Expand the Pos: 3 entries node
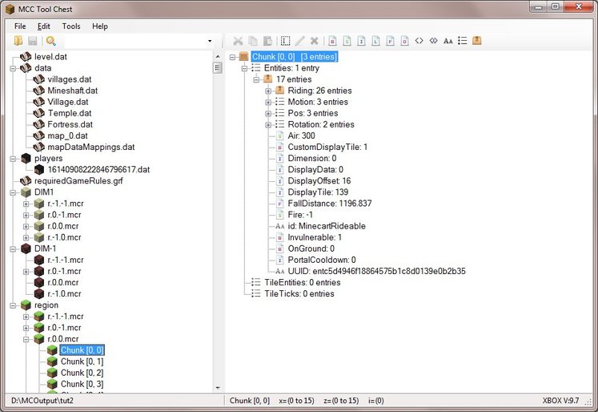Image resolution: width=598 pixels, height=412 pixels. point(268,114)
